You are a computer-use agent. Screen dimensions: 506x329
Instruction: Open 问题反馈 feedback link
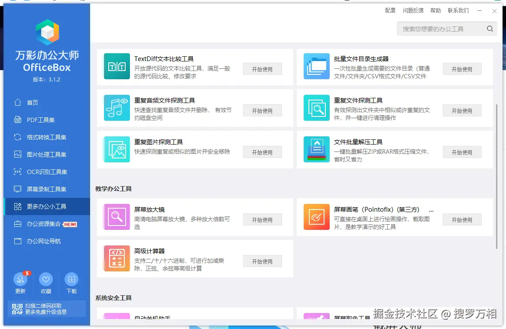click(x=413, y=11)
